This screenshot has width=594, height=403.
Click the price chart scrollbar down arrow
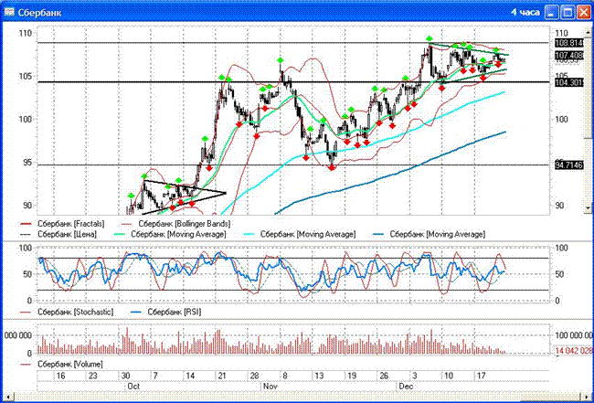point(589,208)
